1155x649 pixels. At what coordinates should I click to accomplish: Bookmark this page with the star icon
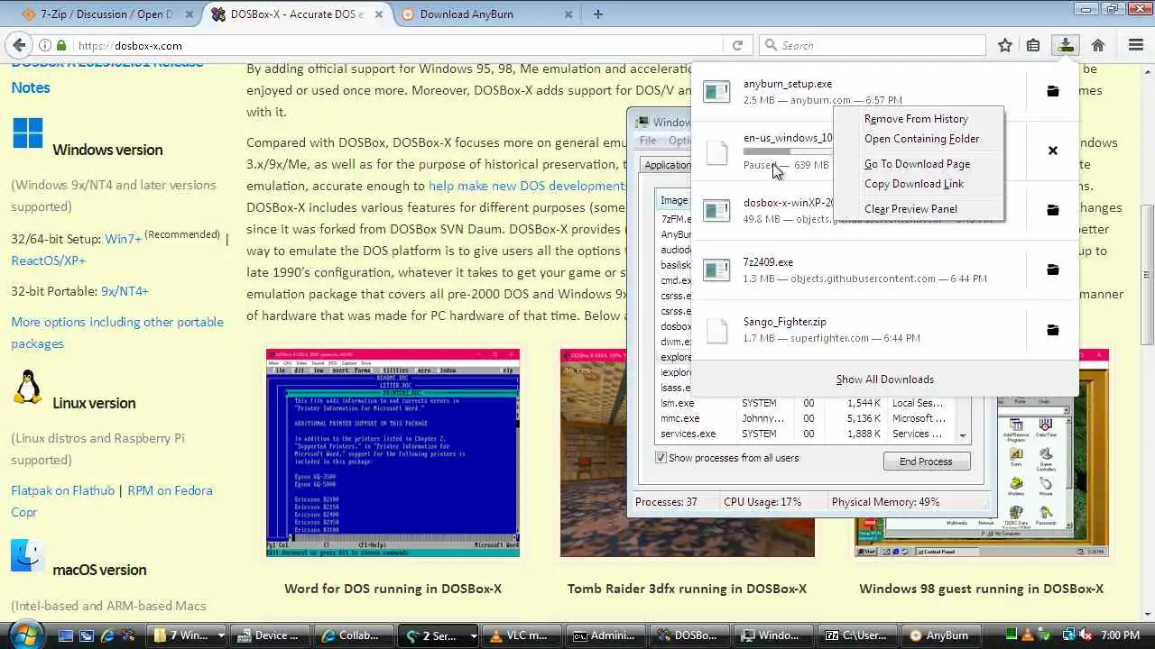(x=1005, y=45)
